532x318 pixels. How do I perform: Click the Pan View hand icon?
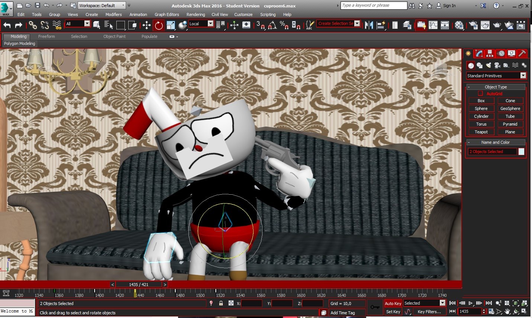tap(507, 311)
